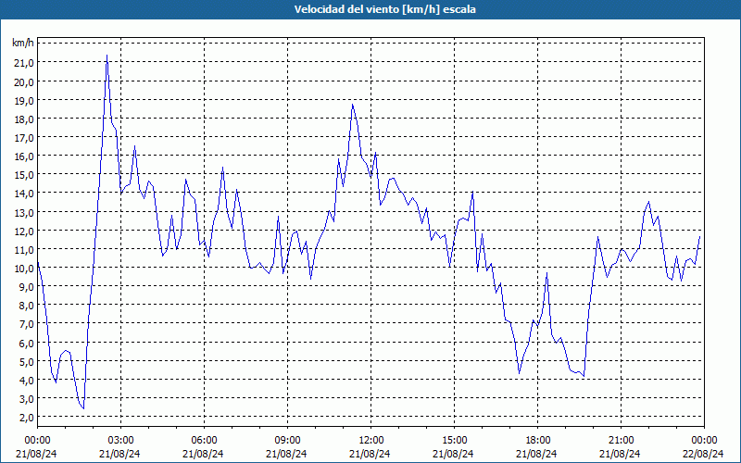Click the 12:00 time axis label
The image size is (741, 463).
click(x=370, y=441)
